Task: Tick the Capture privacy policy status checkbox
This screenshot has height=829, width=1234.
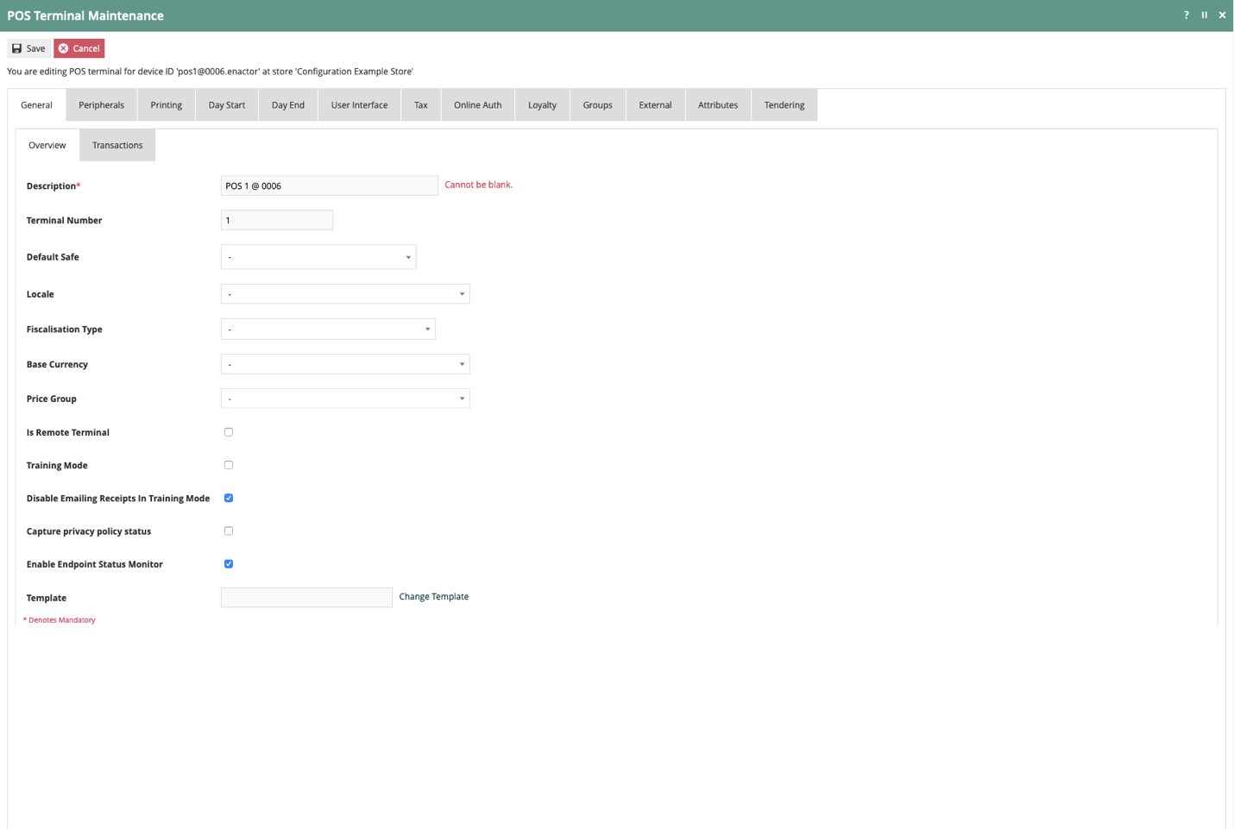Action: pos(229,531)
